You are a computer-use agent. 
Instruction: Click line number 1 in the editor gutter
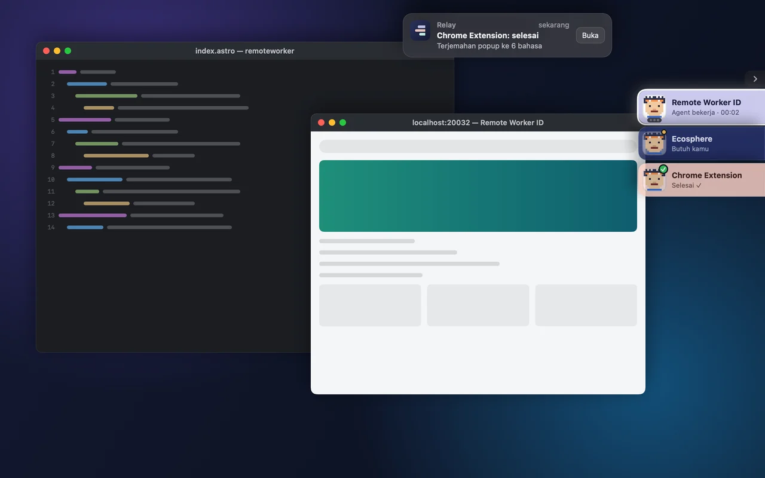pos(53,72)
